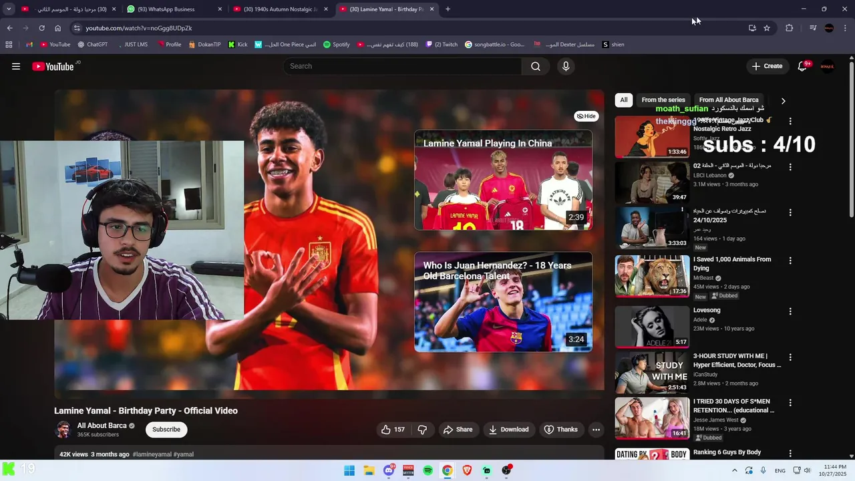The height and width of the screenshot is (481, 855).
Task: Click the browser address bar URL
Action: point(139,28)
